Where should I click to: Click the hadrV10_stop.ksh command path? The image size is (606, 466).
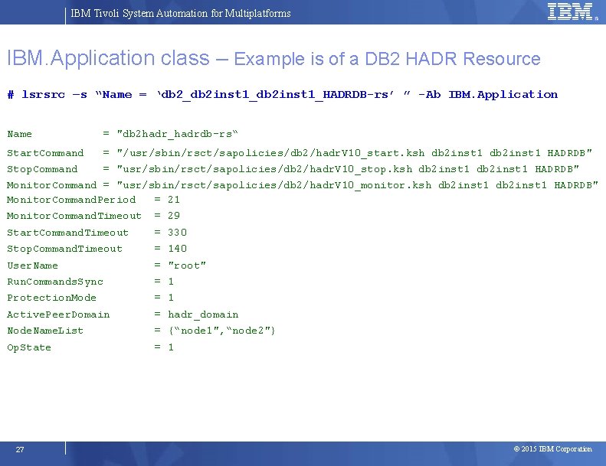tap(348, 169)
